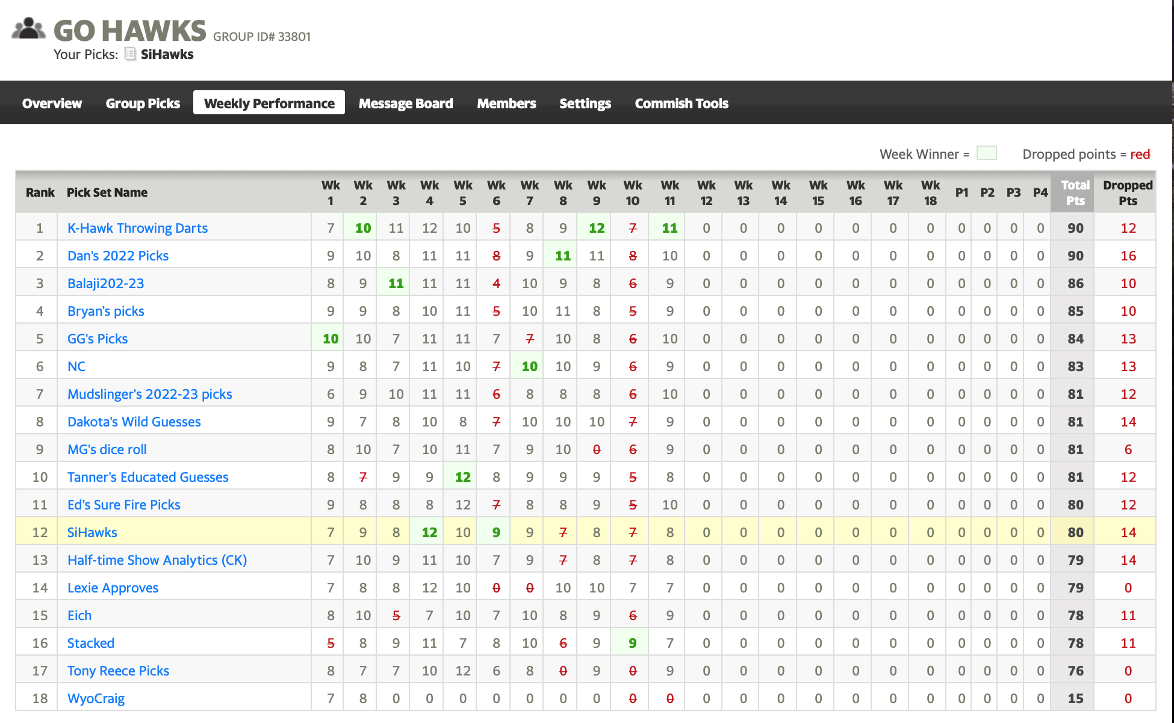Open the Eich pick set link
The height and width of the screenshot is (723, 1174).
[x=79, y=615]
